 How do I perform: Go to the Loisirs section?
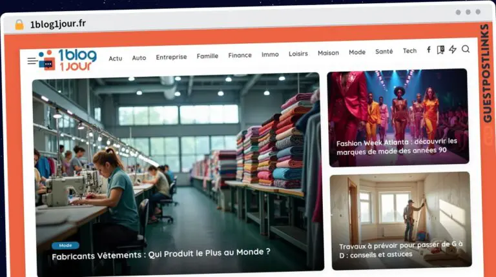point(298,54)
